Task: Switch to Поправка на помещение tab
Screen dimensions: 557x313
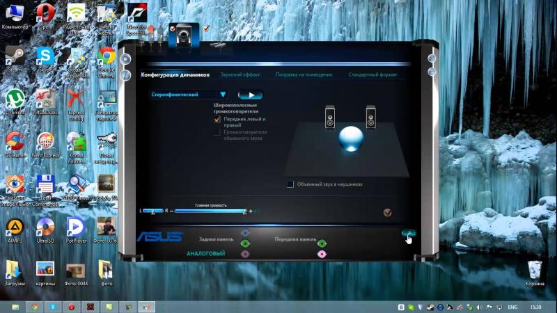Action: (x=304, y=75)
